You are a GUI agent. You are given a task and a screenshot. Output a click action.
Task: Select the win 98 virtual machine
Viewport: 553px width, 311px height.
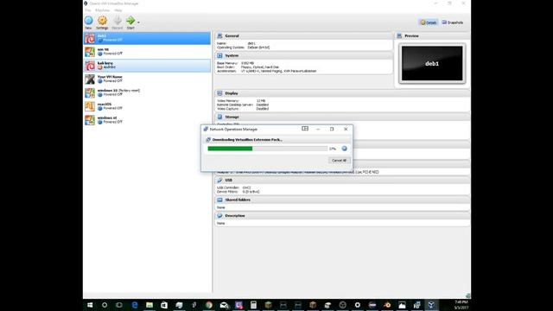(x=147, y=52)
